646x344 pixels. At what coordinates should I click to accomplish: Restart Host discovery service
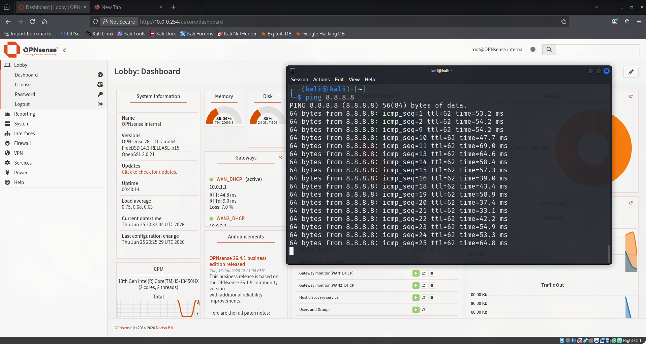click(424, 297)
